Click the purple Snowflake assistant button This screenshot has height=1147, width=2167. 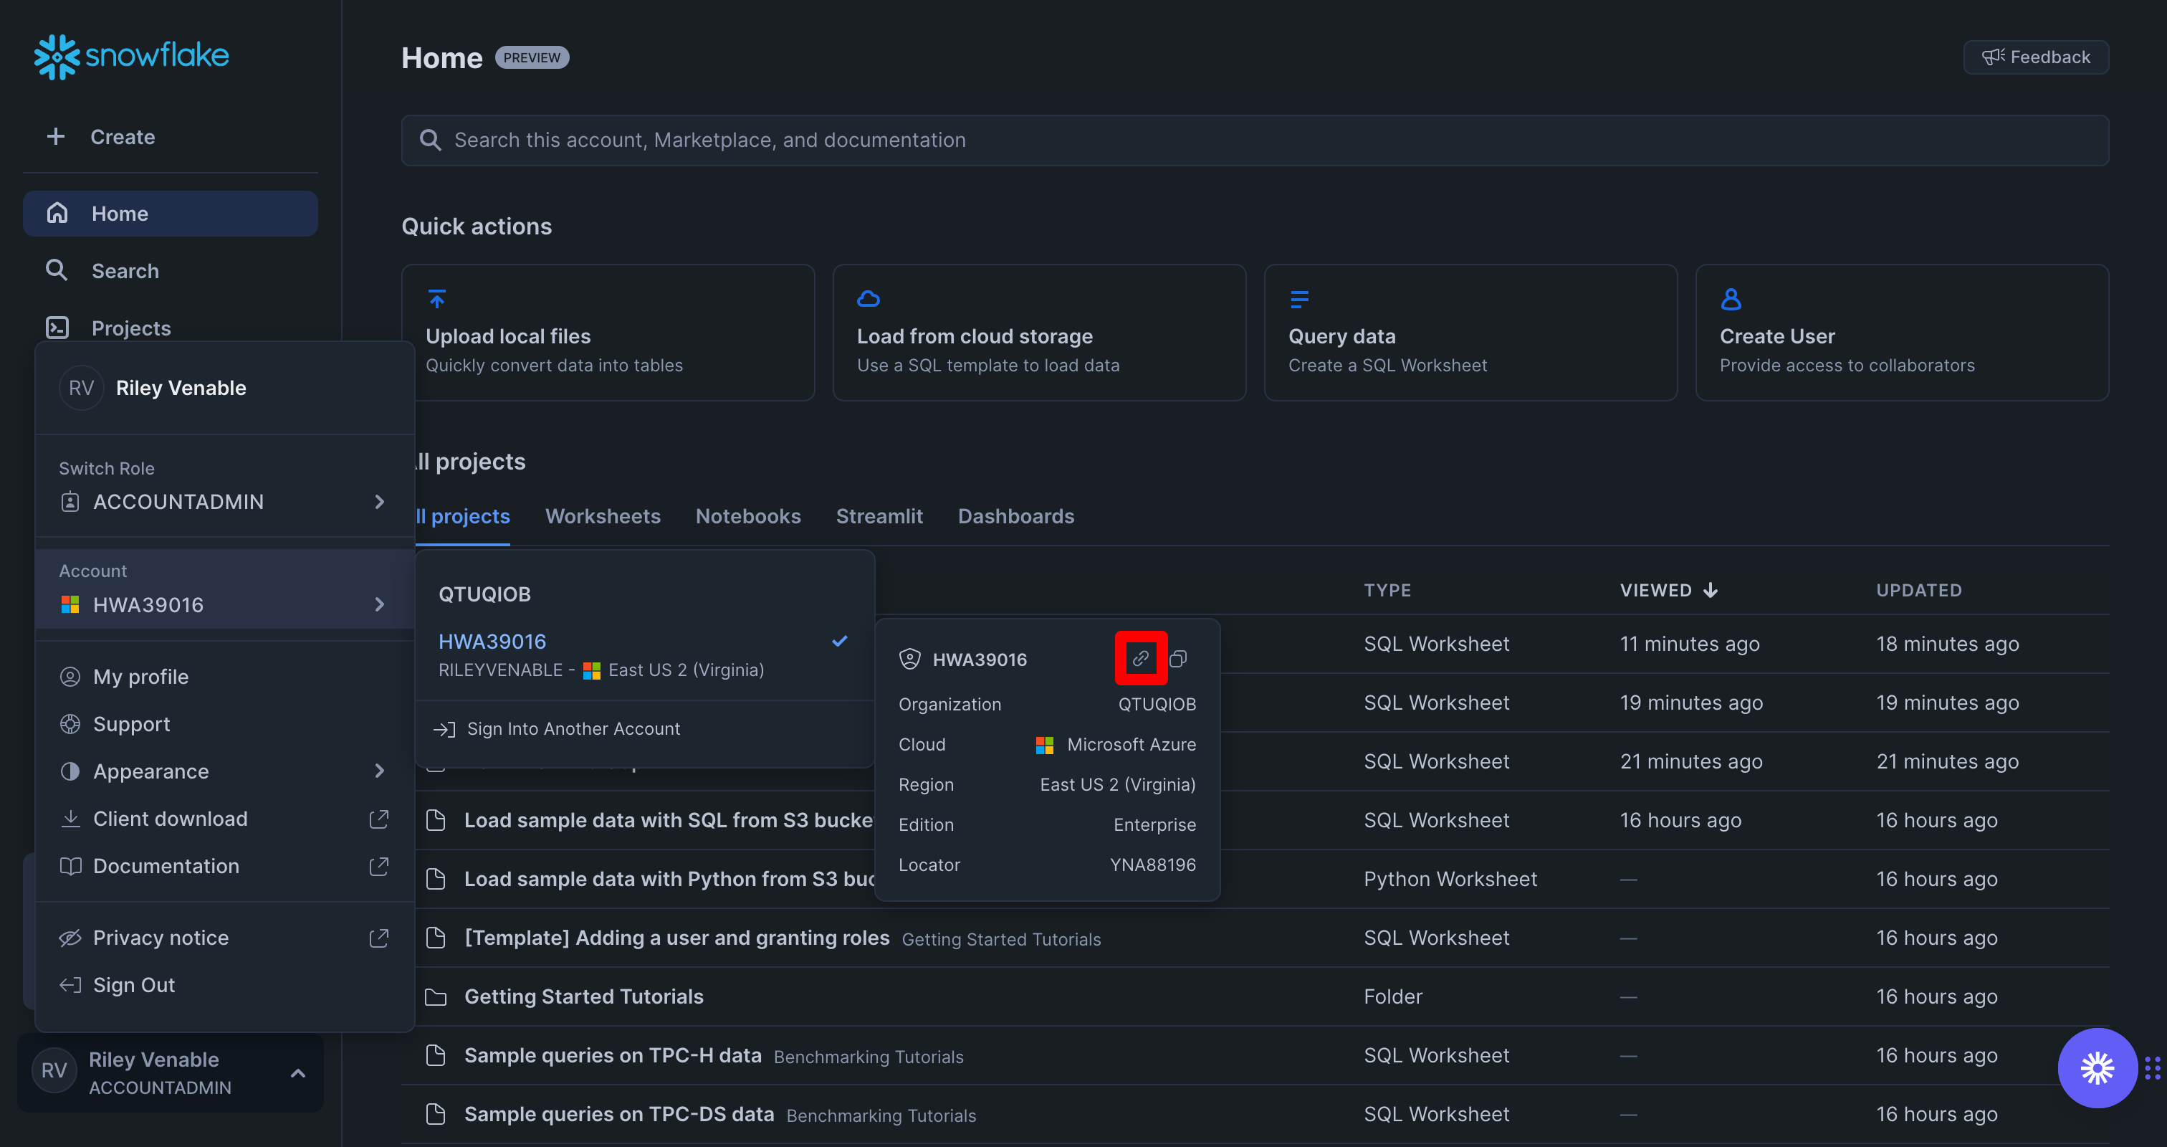coord(2096,1068)
